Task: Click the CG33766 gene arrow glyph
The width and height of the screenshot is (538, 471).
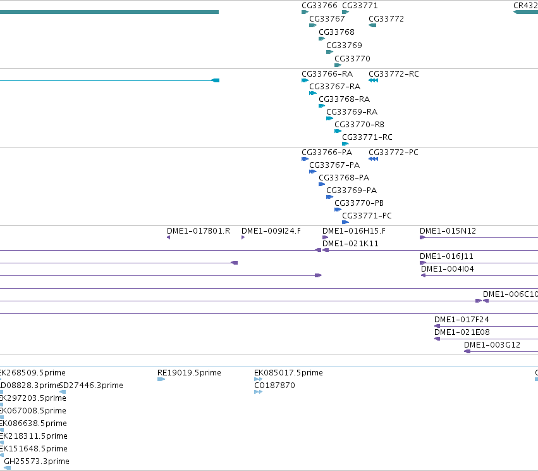Action: click(x=305, y=12)
